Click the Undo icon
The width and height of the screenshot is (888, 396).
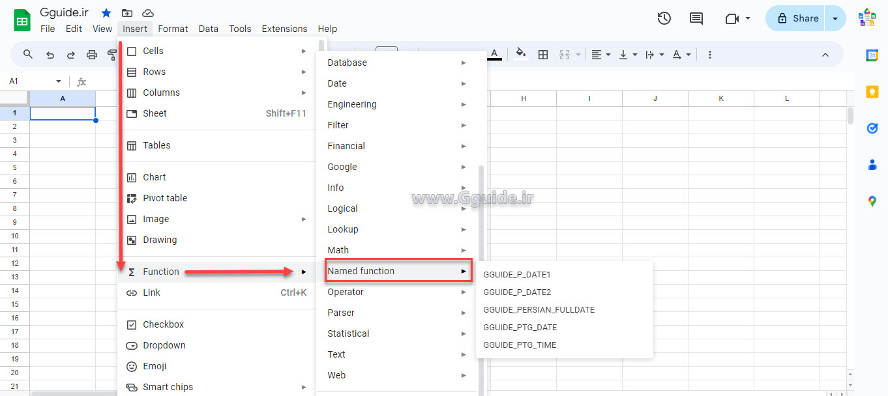[x=50, y=55]
